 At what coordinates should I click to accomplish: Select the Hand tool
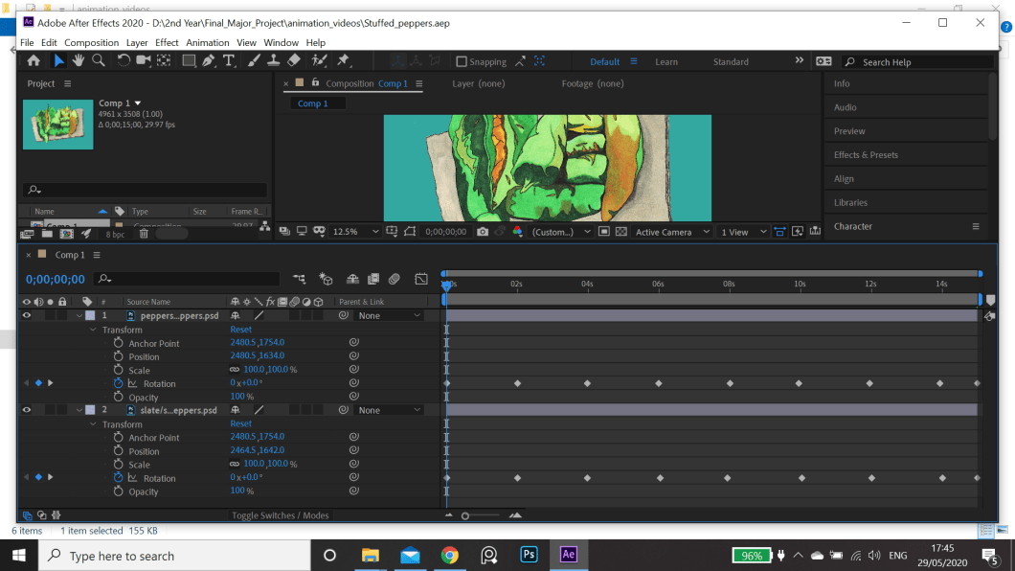(x=79, y=61)
